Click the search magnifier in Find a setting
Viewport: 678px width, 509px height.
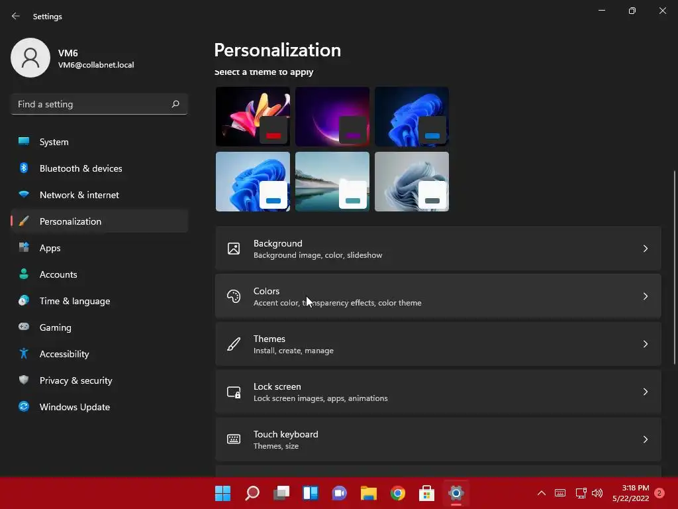pos(175,104)
